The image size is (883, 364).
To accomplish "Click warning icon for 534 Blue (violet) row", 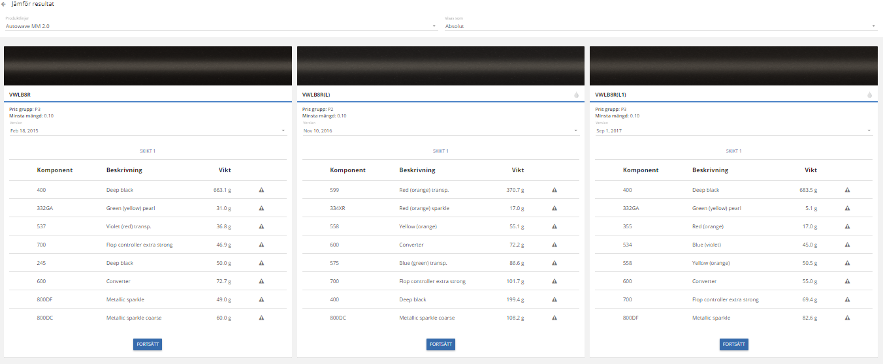I will [x=847, y=245].
